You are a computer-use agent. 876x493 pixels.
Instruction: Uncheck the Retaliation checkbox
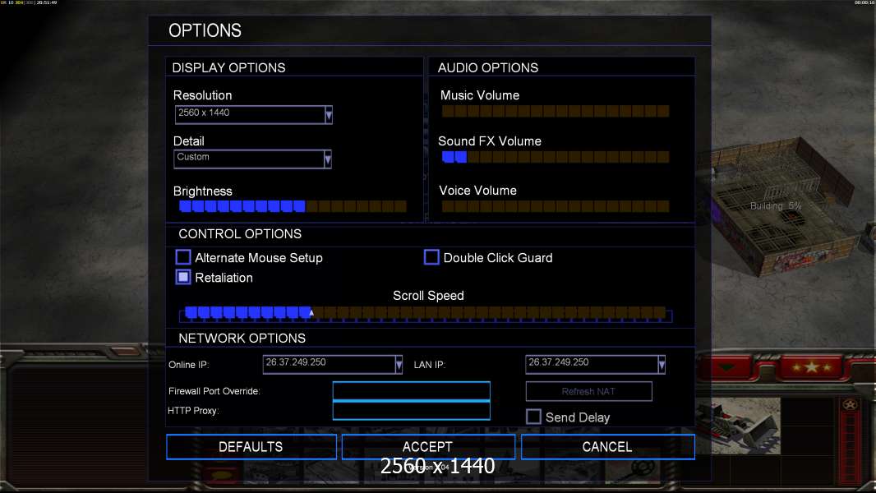[183, 278]
